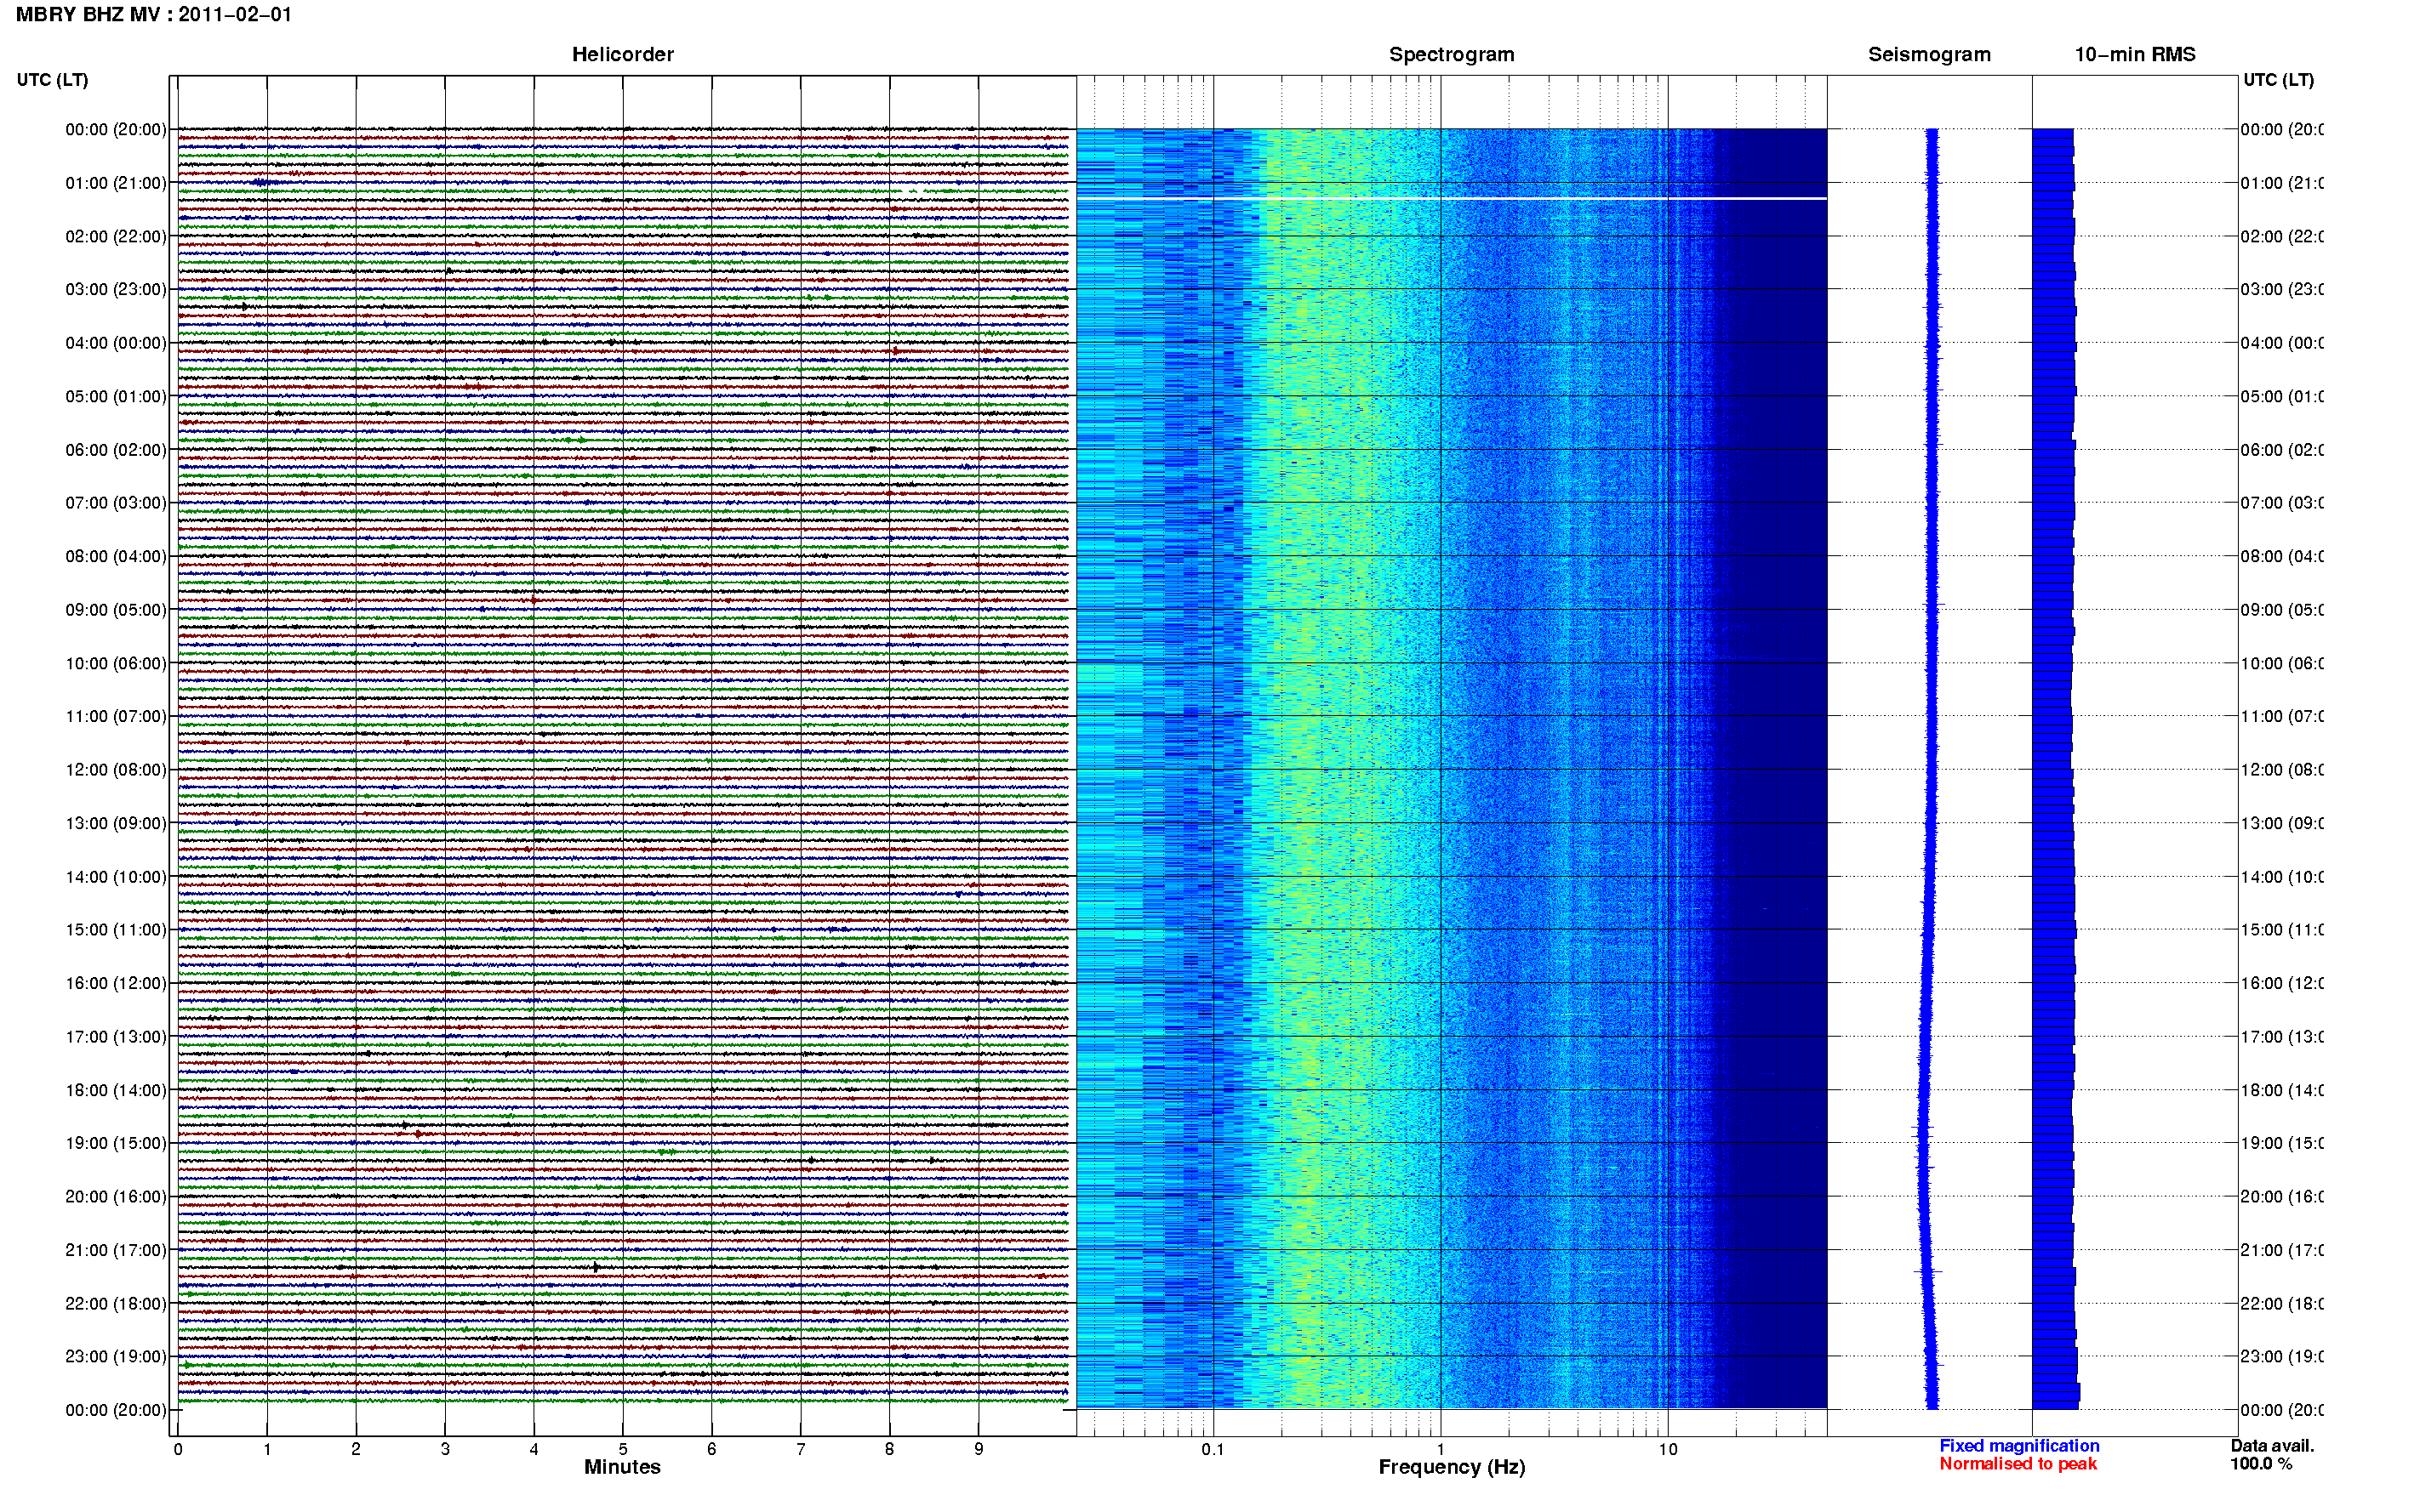
Task: Click minute tick label 0 on Helicorder axis
Action: pyautogui.click(x=178, y=1449)
